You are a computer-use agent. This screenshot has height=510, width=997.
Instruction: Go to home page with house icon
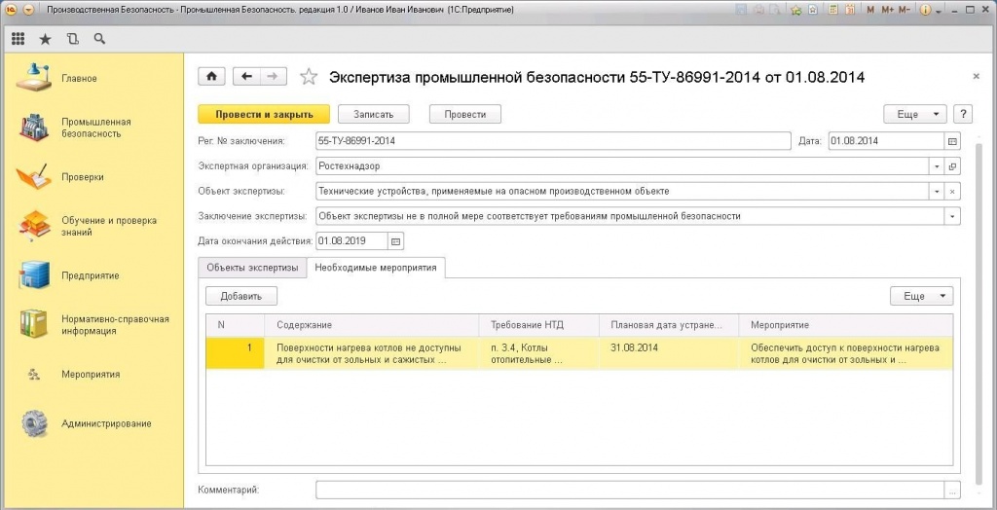pyautogui.click(x=211, y=77)
